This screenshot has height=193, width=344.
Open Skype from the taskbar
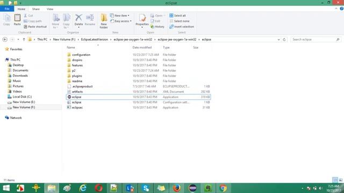tap(146, 188)
